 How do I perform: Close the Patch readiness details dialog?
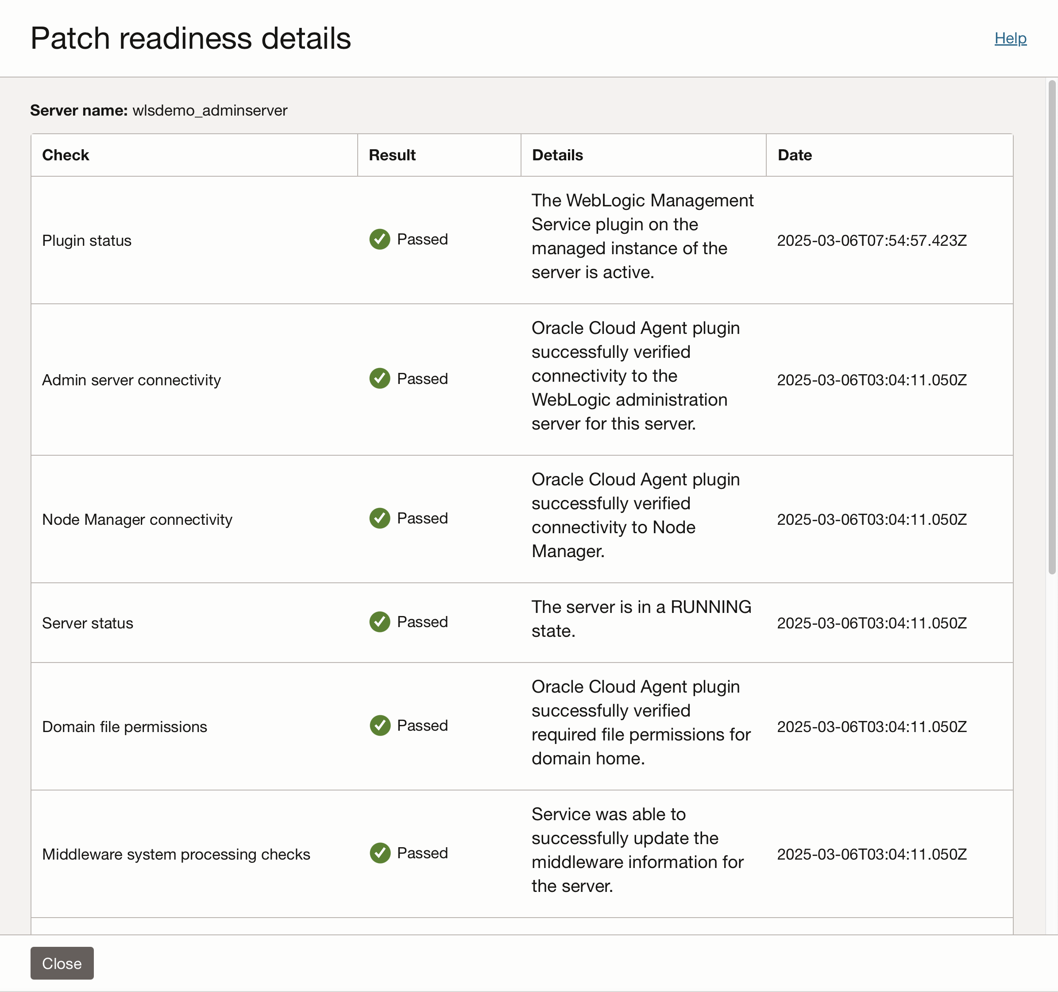coord(62,963)
